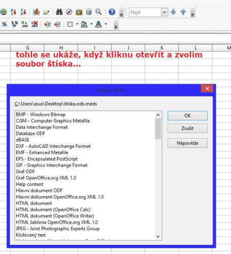
Task: Apply background color paint bucket icon
Action: (84, 24)
